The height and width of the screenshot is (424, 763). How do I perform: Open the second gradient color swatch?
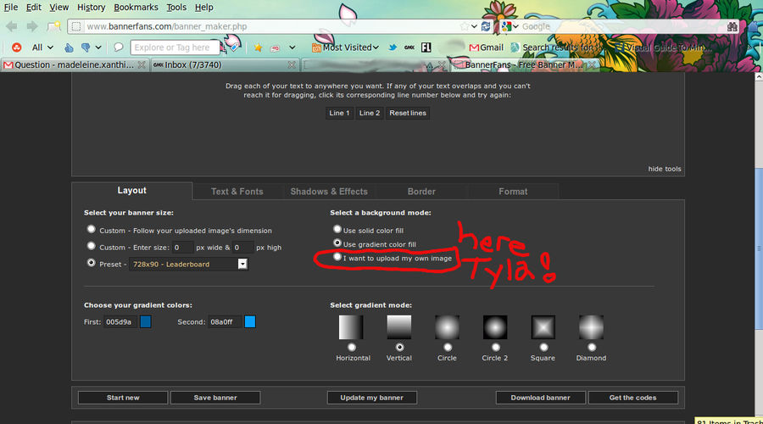click(249, 321)
